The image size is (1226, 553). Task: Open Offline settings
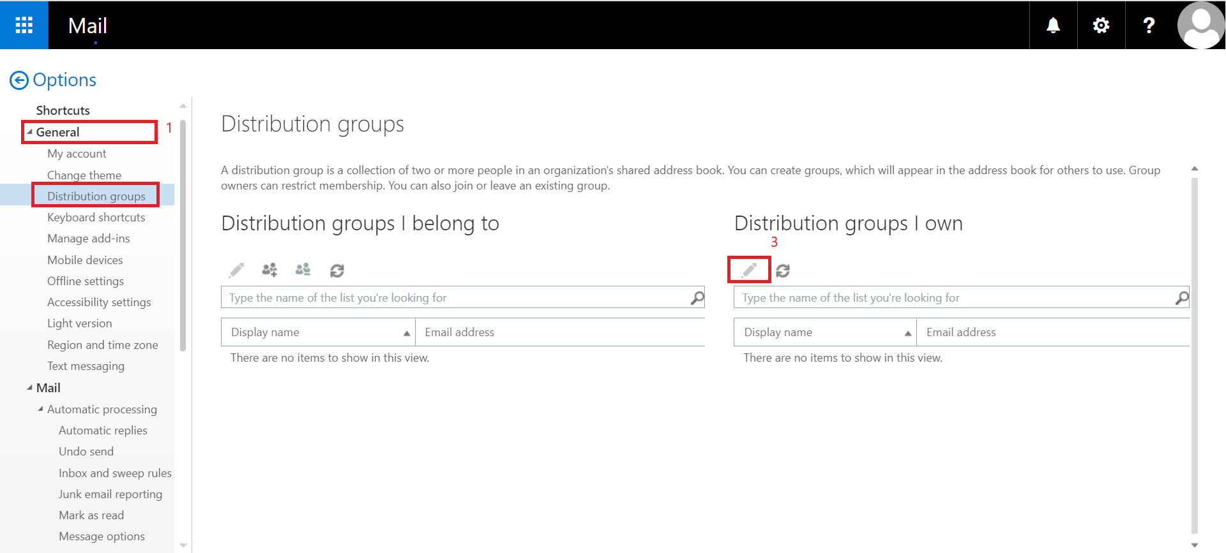pyautogui.click(x=86, y=281)
